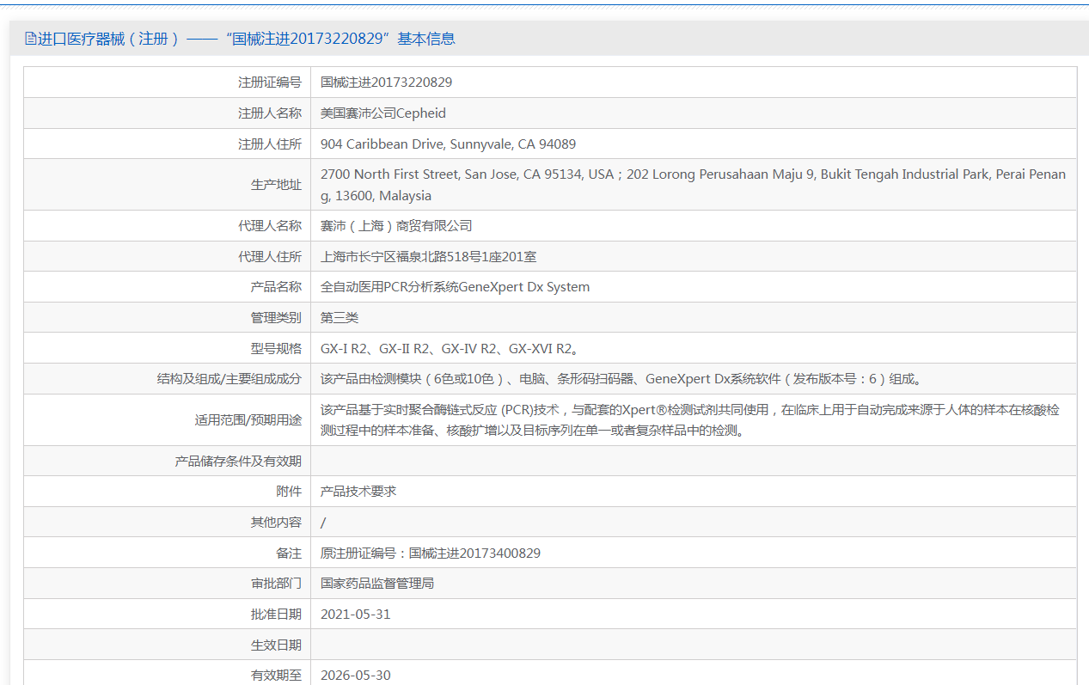Select product name GeneXpert Dx System
The image size is (1089, 685).
(x=455, y=287)
